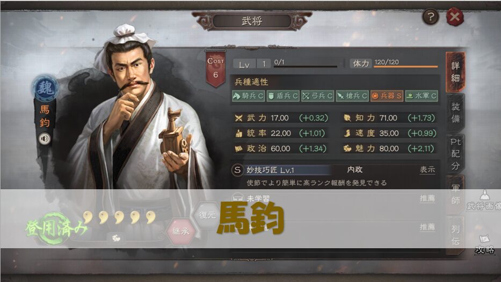The width and height of the screenshot is (501, 282).
Task: Tap the 魏 faction emblem
Action: pyautogui.click(x=45, y=88)
